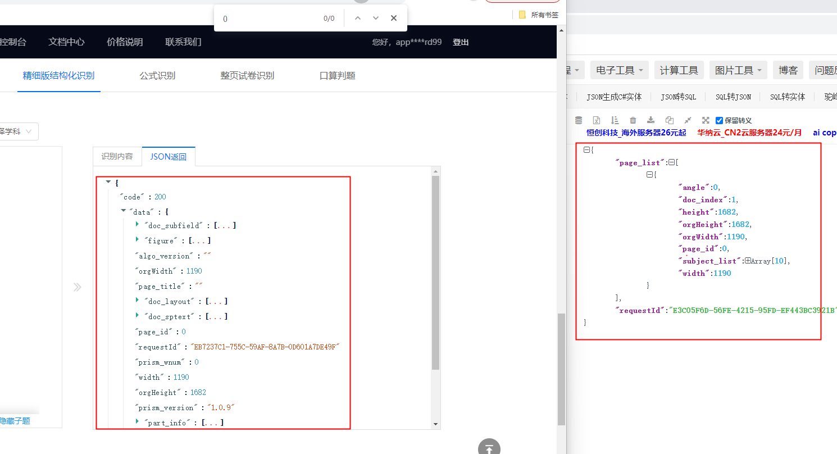Viewport: 837px width, 454px height.
Task: Click the next match arrow in find bar
Action: (x=376, y=18)
